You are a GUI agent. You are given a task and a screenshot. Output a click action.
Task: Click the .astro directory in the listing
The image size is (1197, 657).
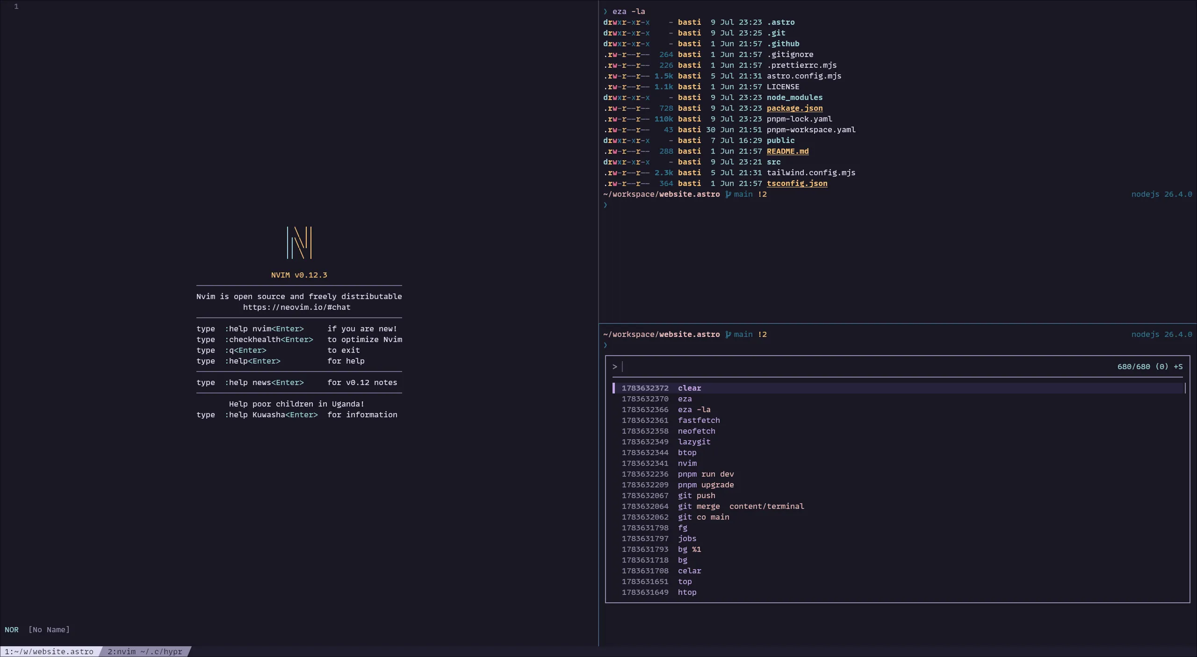[x=780, y=22]
